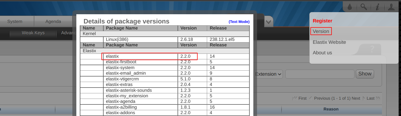401x116 pixels.
Task: Click elastix-my_extension package name
Action: tap(127, 96)
